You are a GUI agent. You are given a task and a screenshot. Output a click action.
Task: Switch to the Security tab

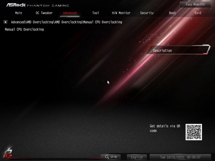(x=147, y=13)
